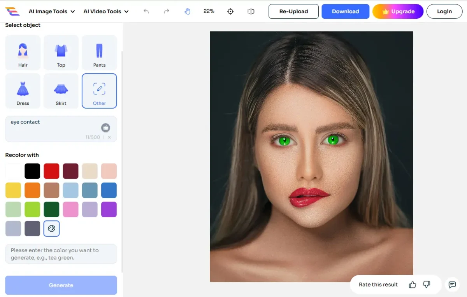
Task: Pick the pink color swatch
Action: tap(71, 209)
